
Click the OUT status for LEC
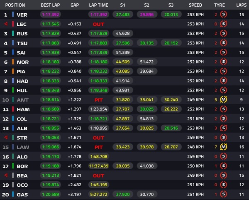point(98,24)
